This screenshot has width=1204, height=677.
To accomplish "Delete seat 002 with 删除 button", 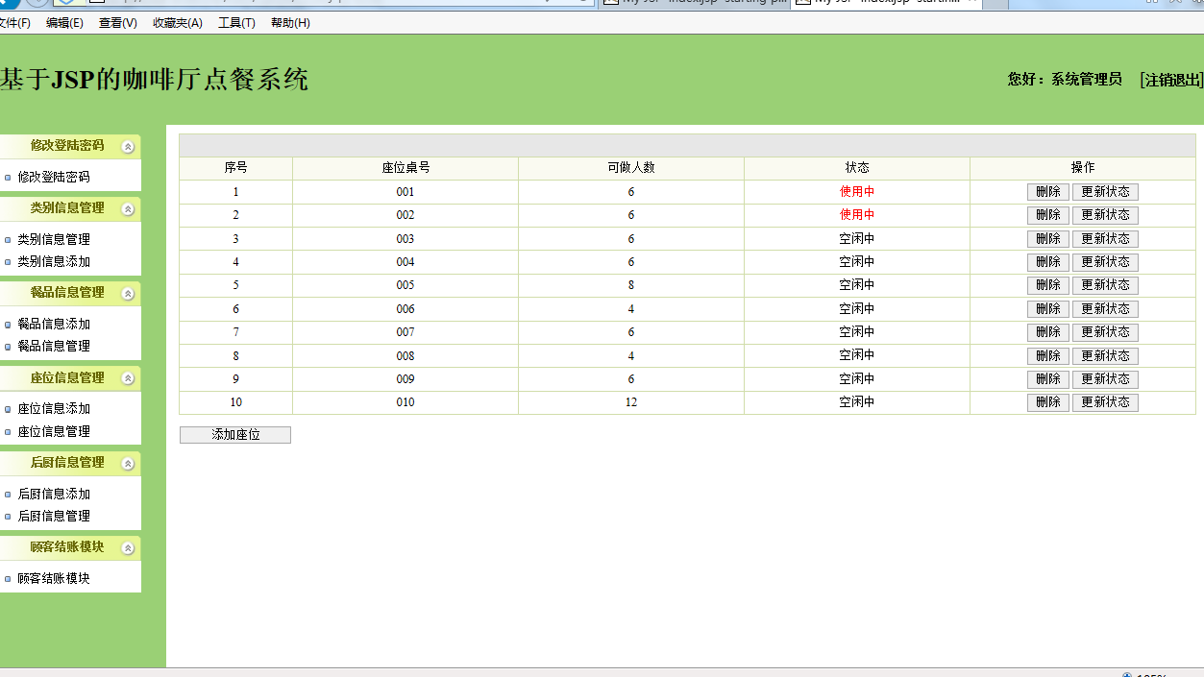I will (1047, 215).
